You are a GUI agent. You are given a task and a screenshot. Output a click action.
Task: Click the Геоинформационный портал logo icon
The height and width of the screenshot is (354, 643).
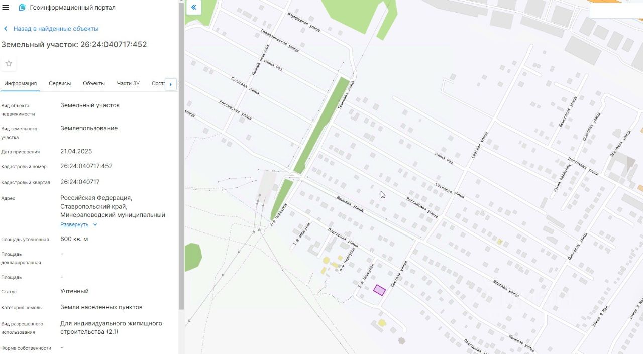click(22, 8)
